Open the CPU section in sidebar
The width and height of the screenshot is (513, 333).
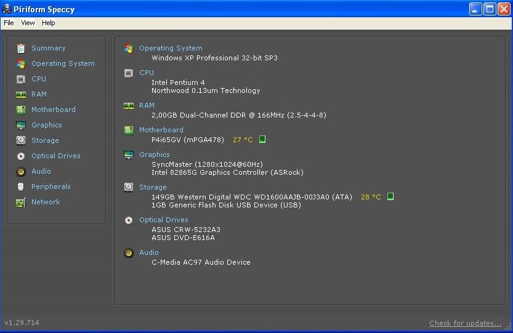(39, 79)
